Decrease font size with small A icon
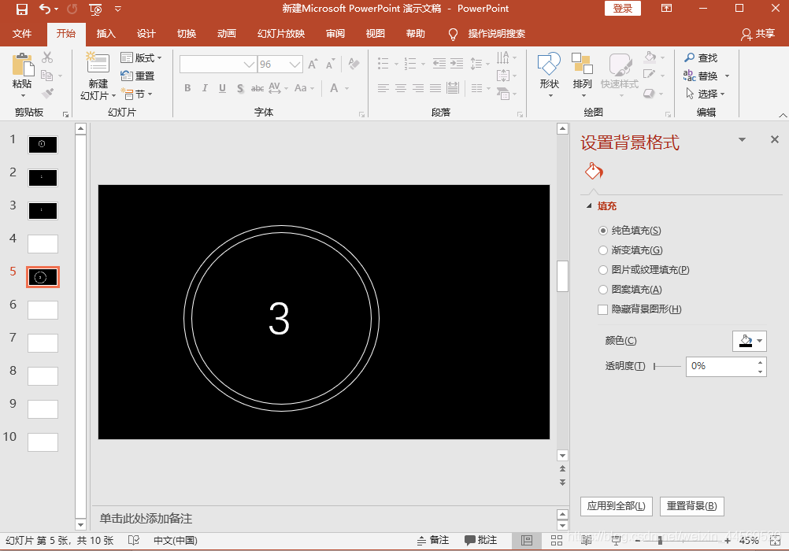The height and width of the screenshot is (551, 789). (x=330, y=65)
